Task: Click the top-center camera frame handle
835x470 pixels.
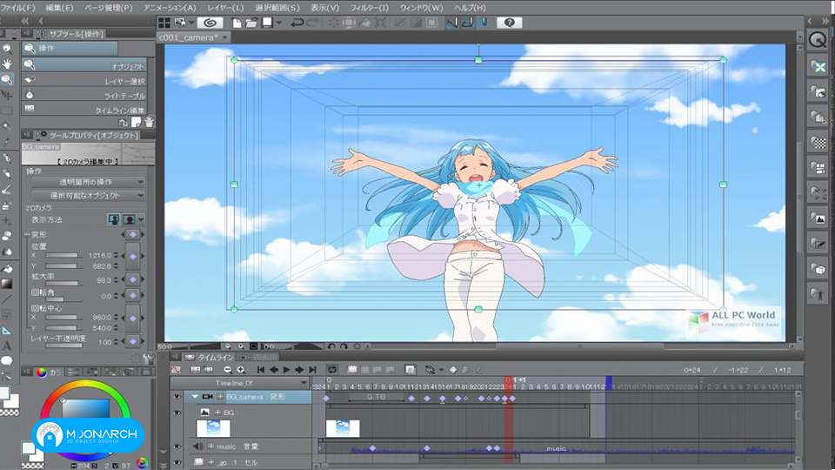Action: [478, 60]
